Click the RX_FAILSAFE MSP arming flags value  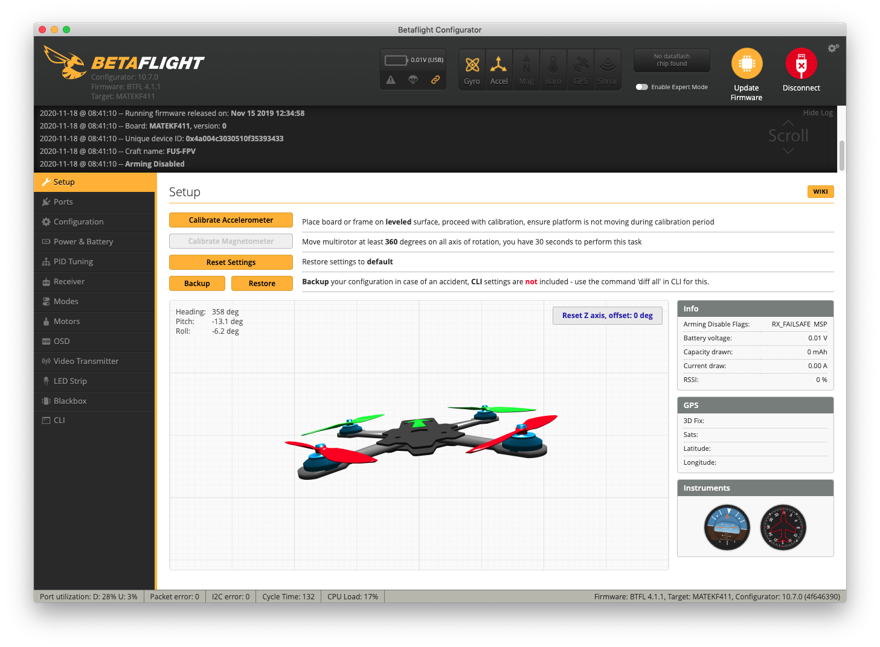(799, 325)
